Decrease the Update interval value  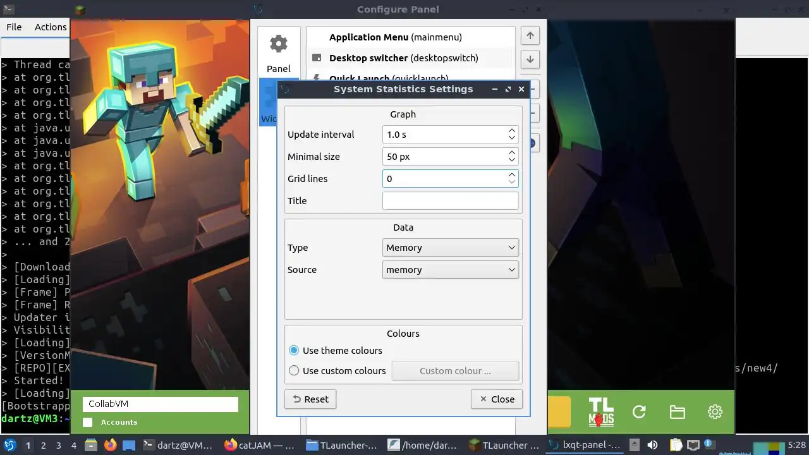(512, 138)
